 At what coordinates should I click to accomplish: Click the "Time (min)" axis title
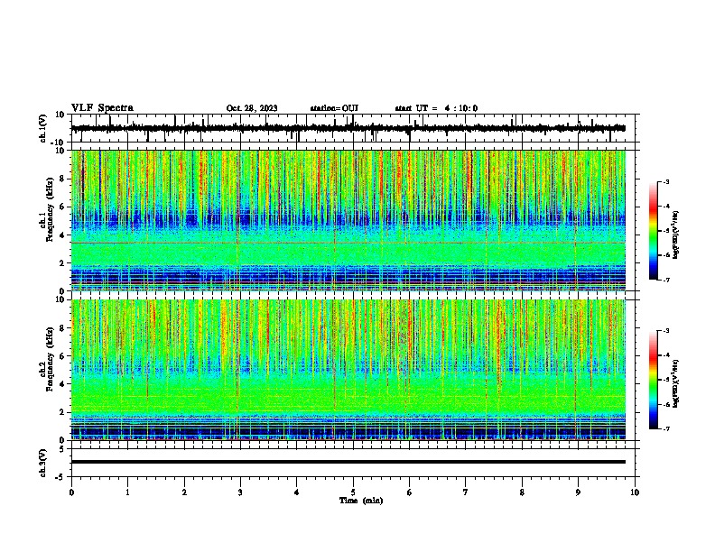coord(361,501)
